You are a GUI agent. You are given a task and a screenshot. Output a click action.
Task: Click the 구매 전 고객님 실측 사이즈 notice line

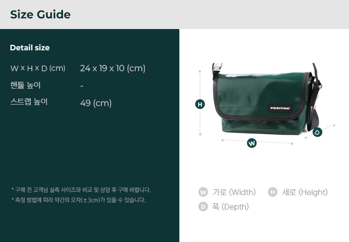coord(81,190)
